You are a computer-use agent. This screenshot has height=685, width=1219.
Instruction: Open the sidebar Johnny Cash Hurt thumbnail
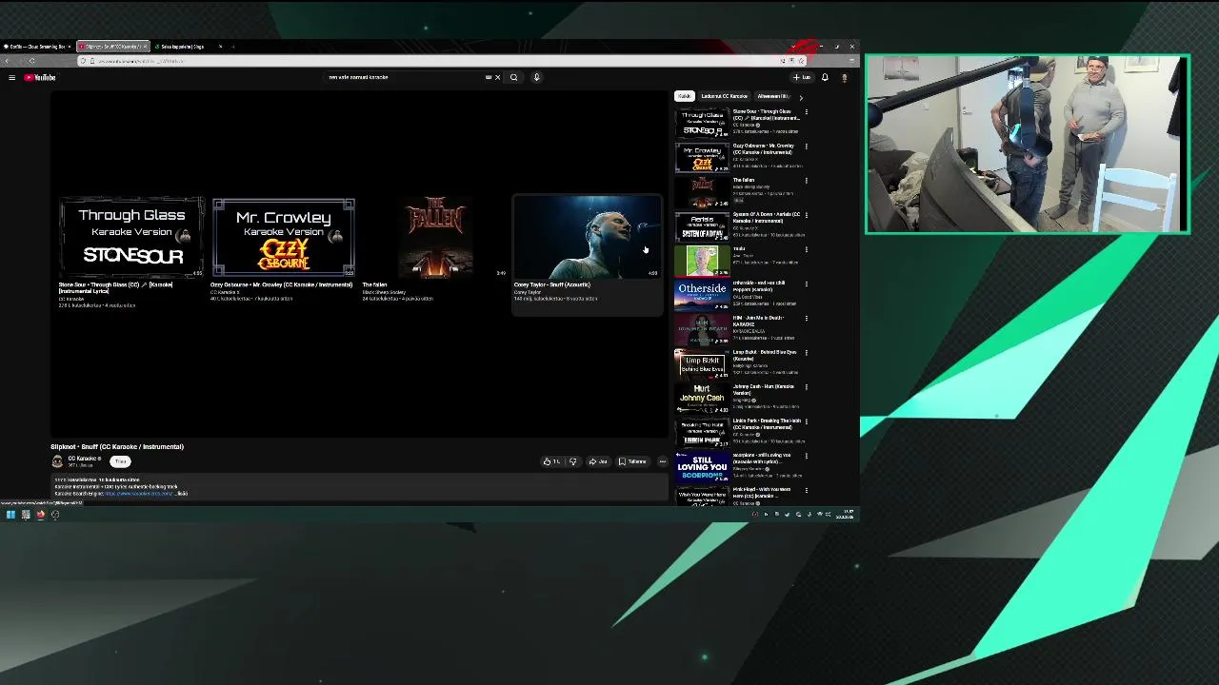[x=702, y=398]
